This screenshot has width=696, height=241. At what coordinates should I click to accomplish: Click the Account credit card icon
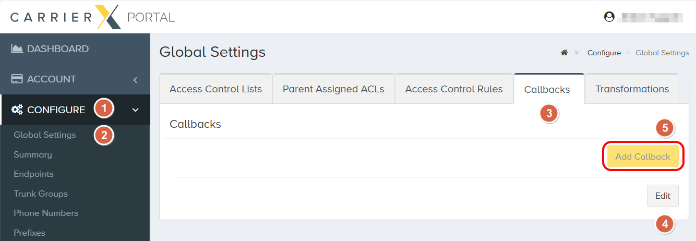tap(17, 79)
